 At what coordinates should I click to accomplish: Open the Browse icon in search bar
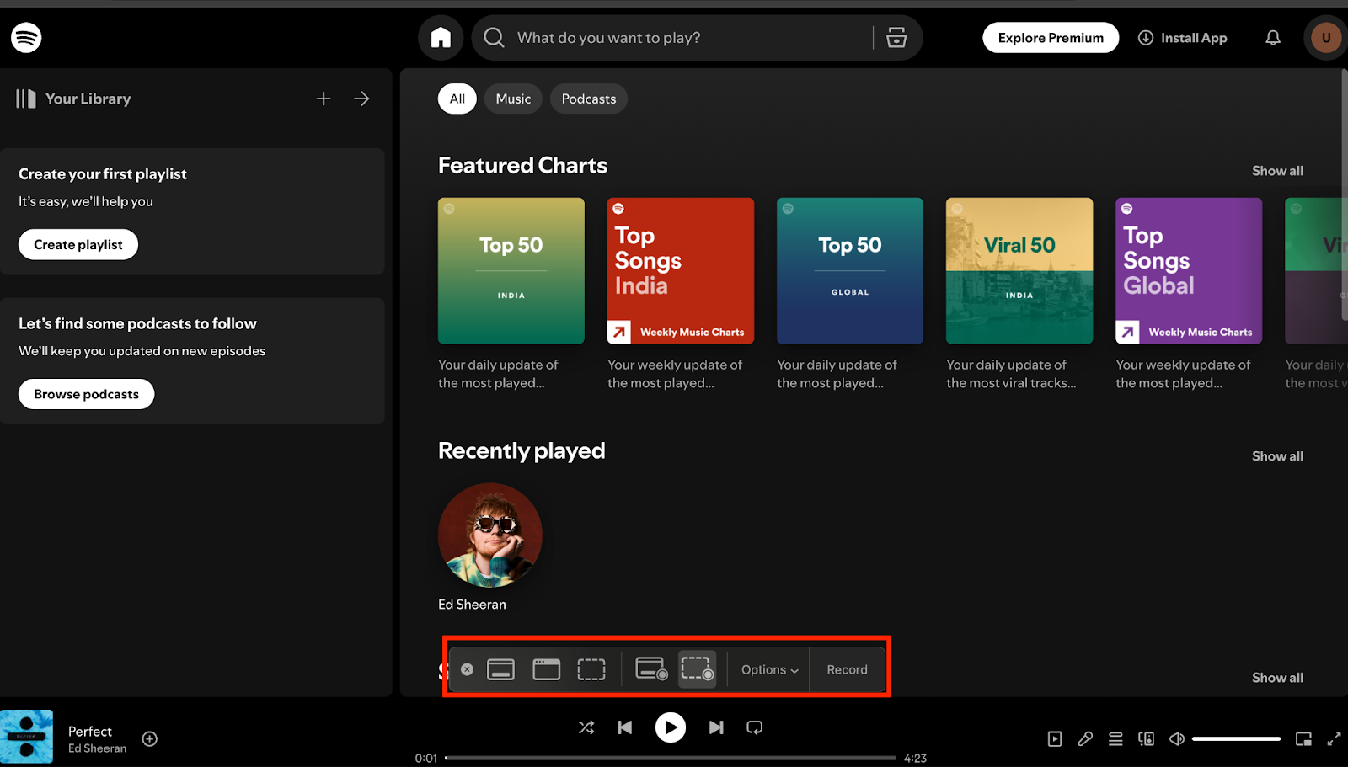(x=896, y=37)
